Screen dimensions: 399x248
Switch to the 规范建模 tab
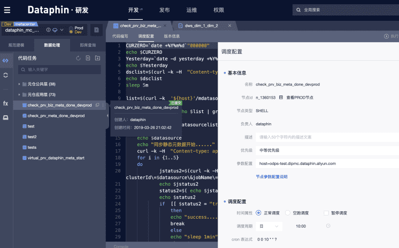(16, 45)
